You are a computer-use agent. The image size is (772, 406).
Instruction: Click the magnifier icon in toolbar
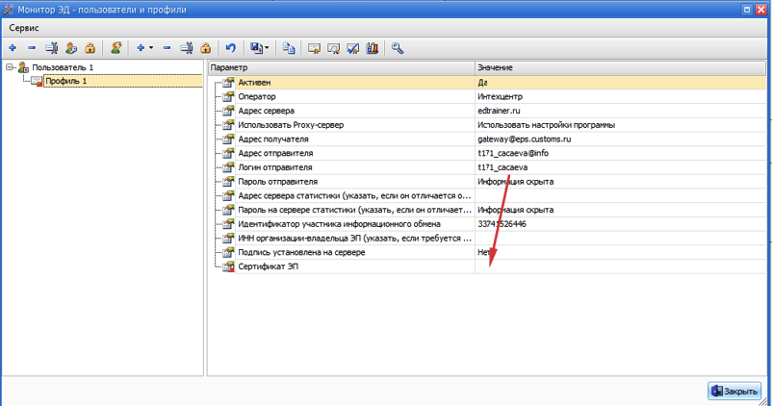coord(397,47)
